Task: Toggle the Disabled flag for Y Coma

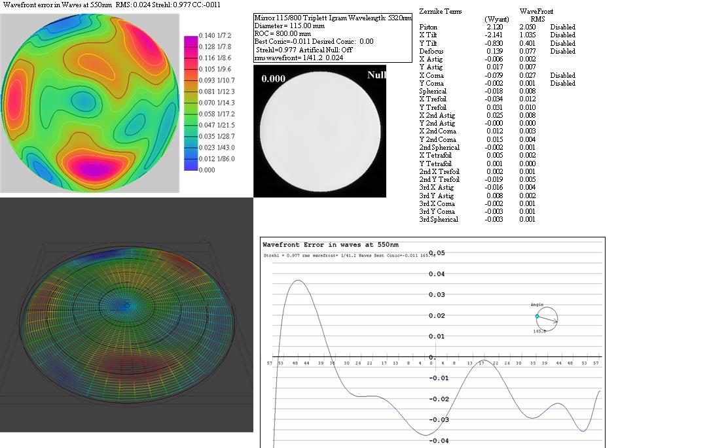Action: [562, 83]
